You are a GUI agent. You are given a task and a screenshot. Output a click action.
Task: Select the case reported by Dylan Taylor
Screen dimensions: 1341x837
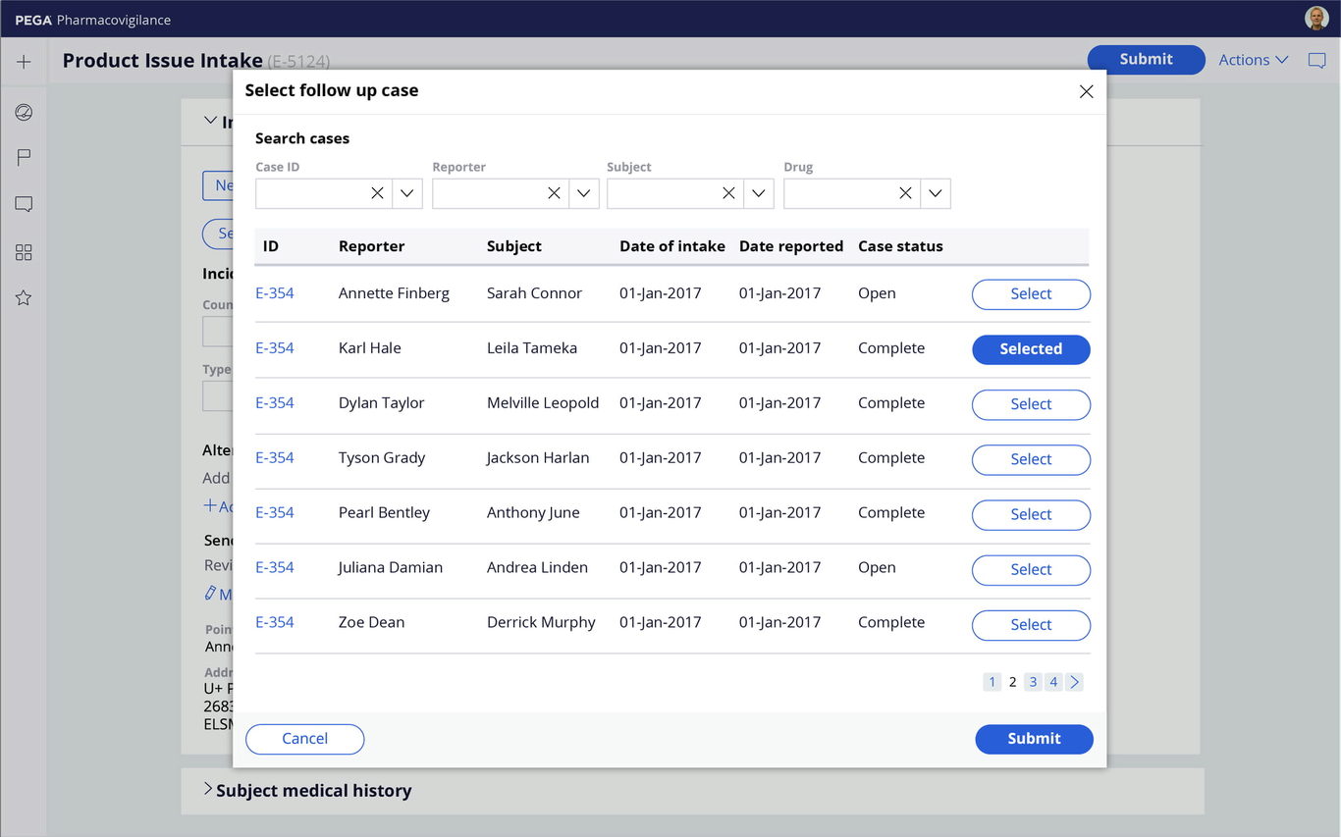1031,404
